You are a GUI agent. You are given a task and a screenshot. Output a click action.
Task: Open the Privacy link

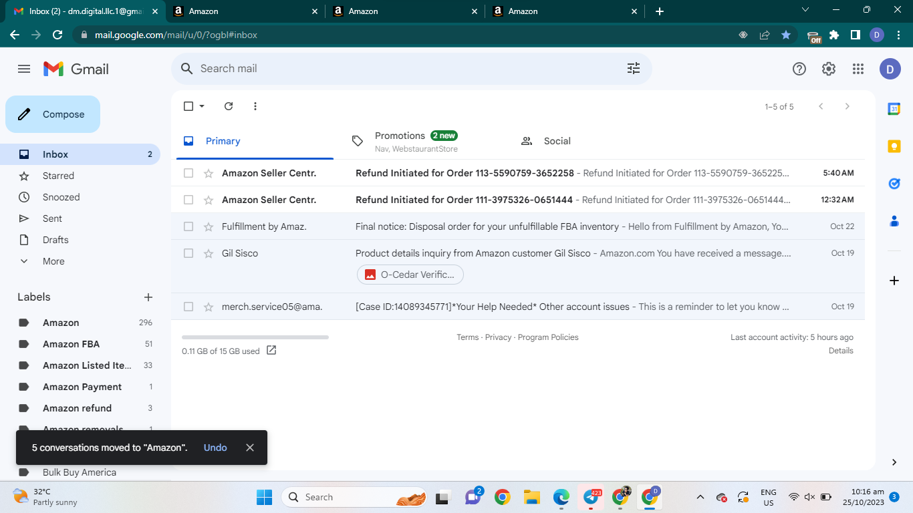coord(498,337)
